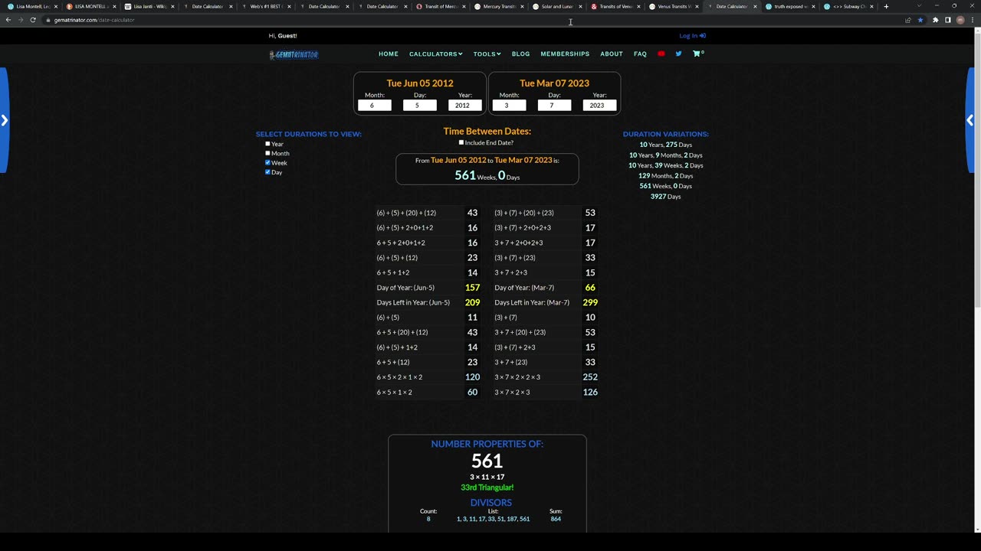This screenshot has width=981, height=551.
Task: Expand the left blue side panel arrow
Action: pos(5,120)
